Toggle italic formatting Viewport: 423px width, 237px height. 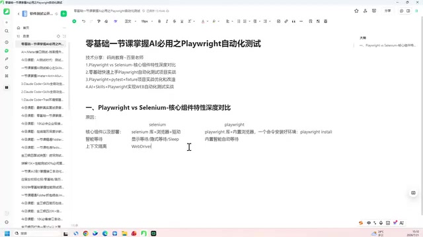coord(167,21)
